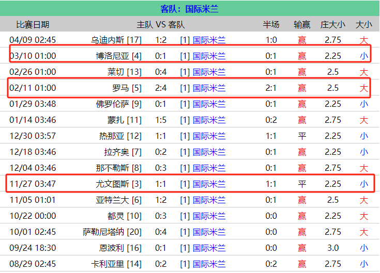
Task: Open the 国际米兰 link in the 恩波利 row
Action: [209, 248]
